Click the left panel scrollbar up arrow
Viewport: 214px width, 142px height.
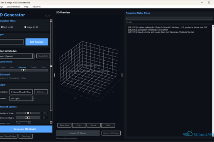click(x=51, y=20)
